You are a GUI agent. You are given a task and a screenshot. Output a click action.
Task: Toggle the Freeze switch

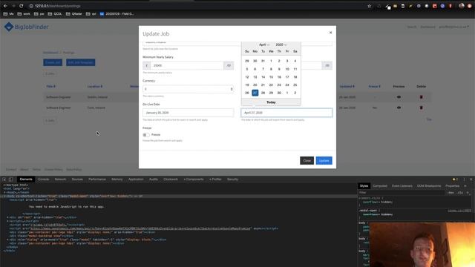click(x=146, y=135)
